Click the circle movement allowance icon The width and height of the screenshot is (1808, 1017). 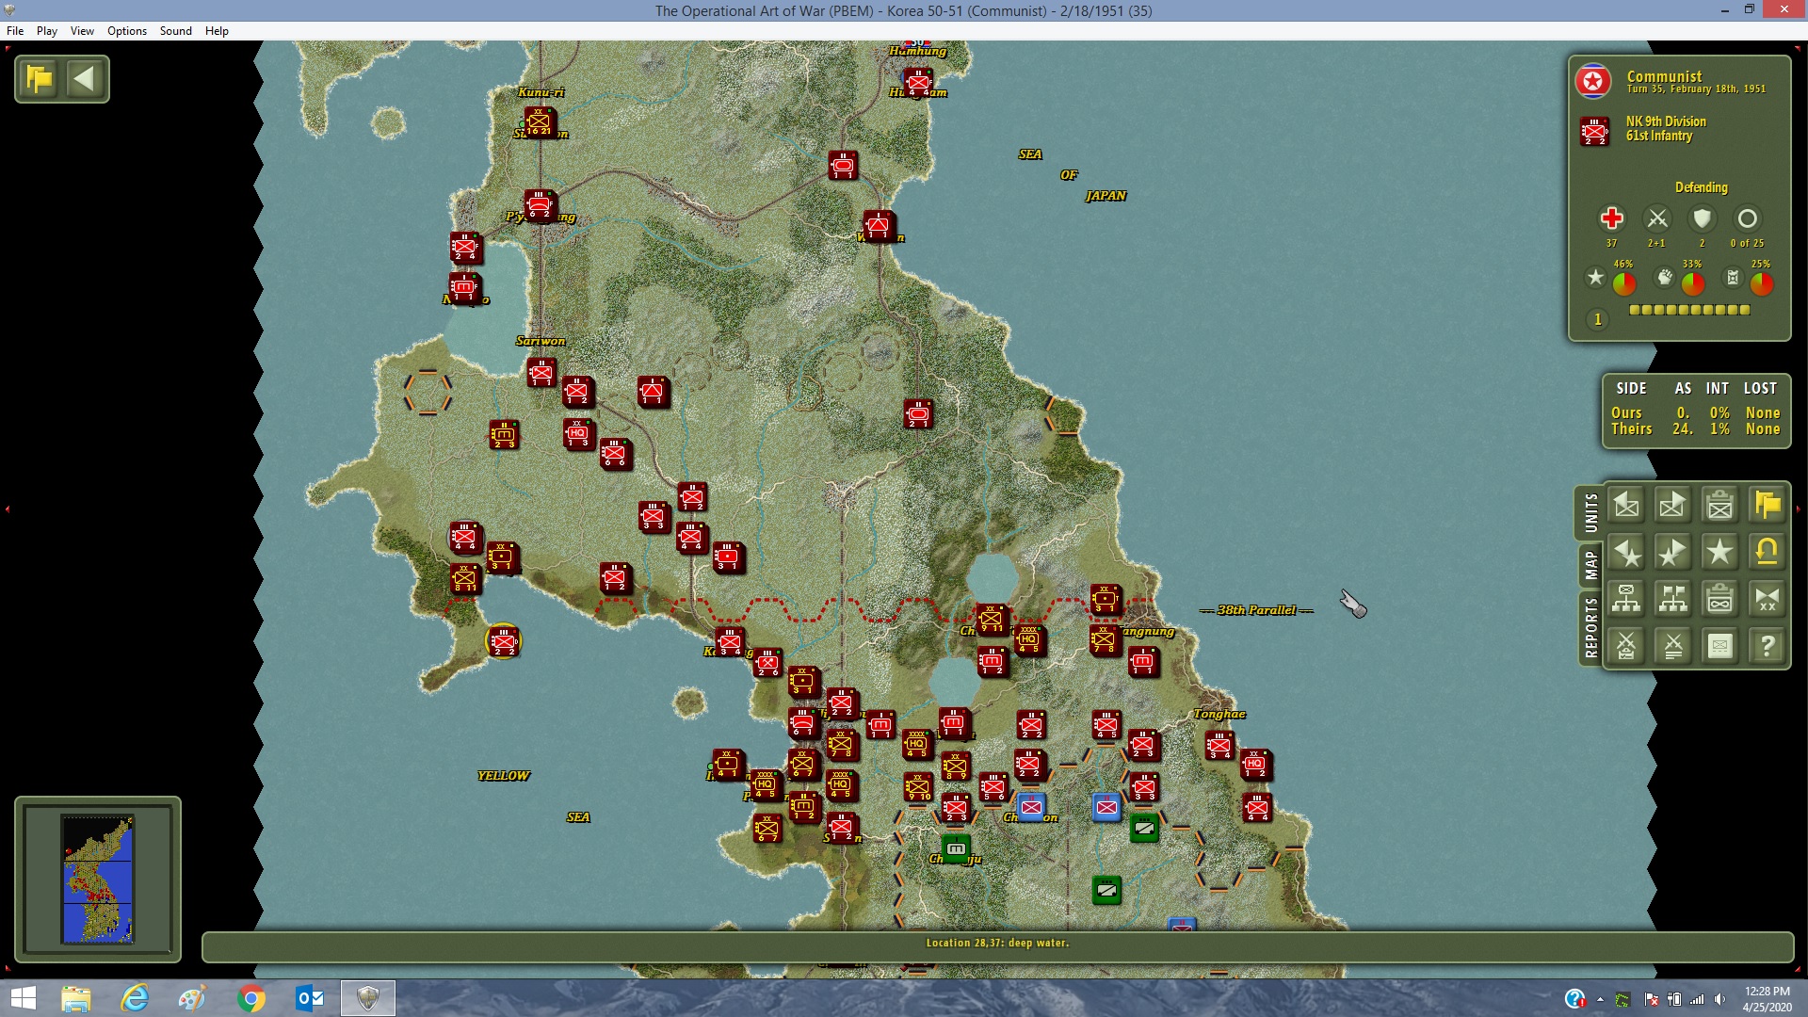click(x=1747, y=218)
